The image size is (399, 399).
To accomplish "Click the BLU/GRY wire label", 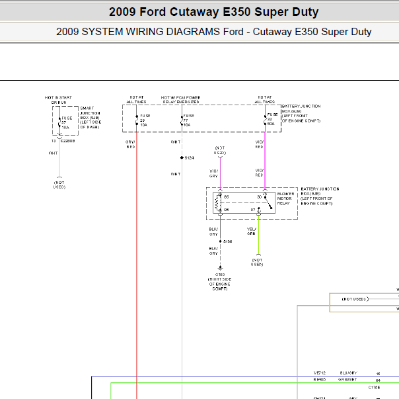I will (348, 373).
